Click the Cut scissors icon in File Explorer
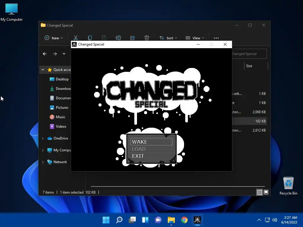Screen dimensions: 303x227 [76, 38]
